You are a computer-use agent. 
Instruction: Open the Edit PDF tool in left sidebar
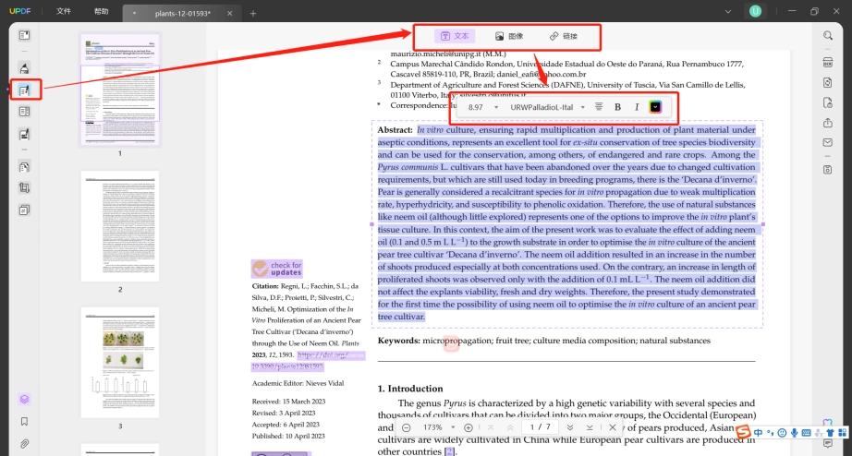click(24, 90)
